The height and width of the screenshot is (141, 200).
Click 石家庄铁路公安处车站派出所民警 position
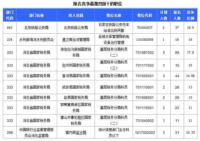point(114,27)
